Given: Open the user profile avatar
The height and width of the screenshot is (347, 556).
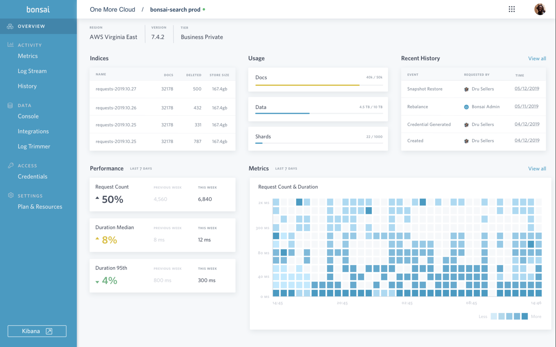Looking at the screenshot, I should 540,9.
